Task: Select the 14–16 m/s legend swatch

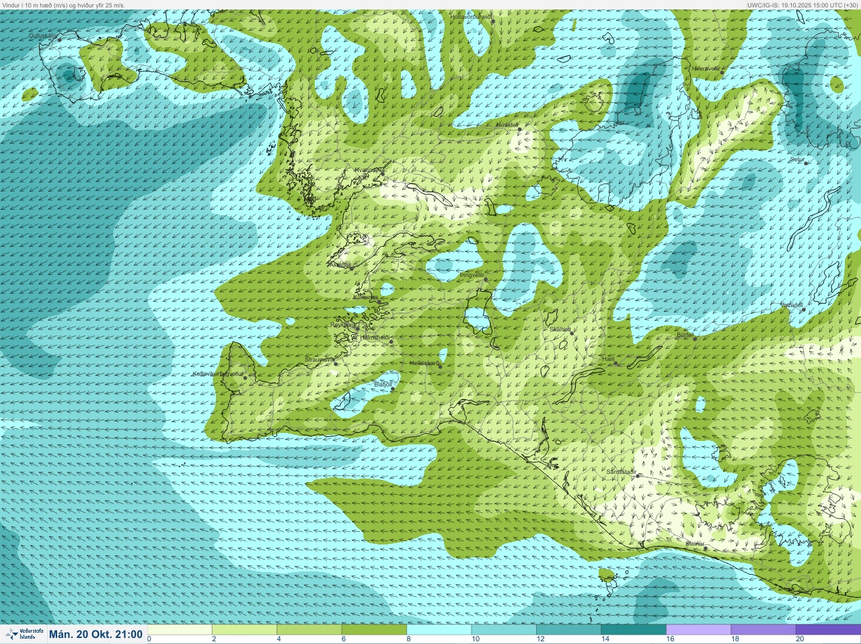Action: click(x=633, y=630)
